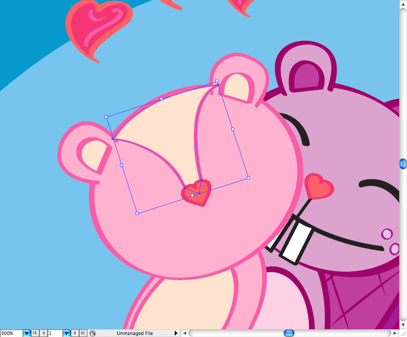Click the top corner bounding box handle
407x337 pixels.
tap(217, 81)
